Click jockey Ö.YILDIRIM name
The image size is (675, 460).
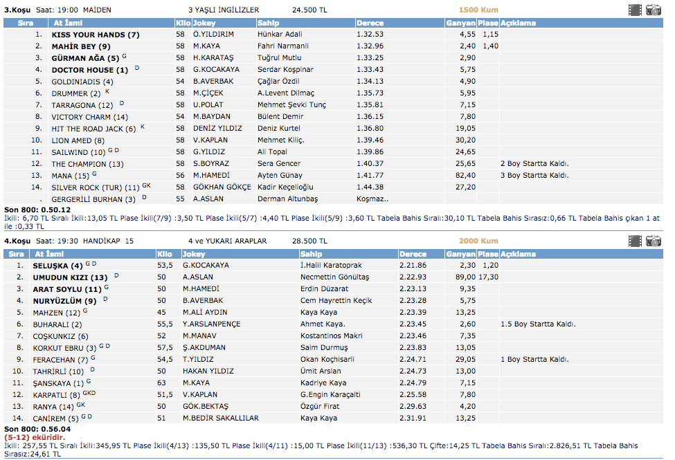click(x=213, y=35)
